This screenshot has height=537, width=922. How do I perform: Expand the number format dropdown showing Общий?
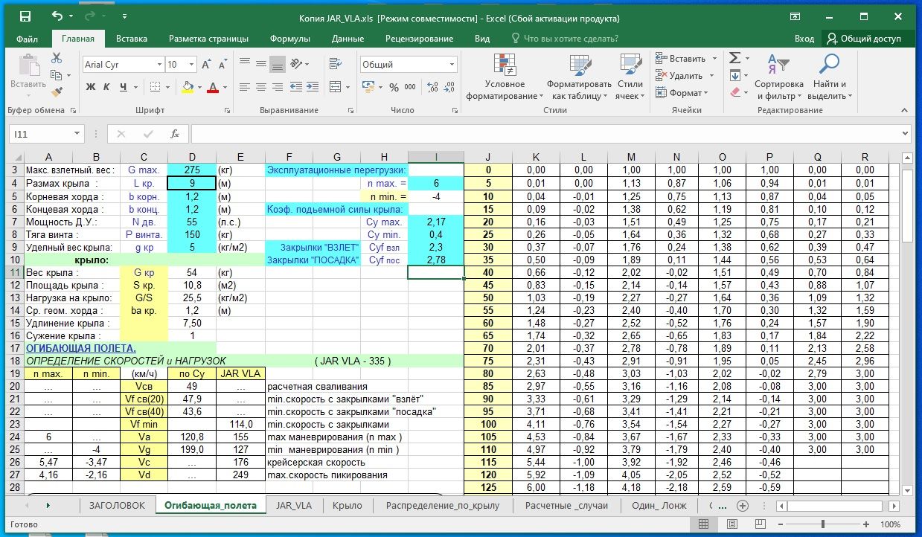coord(451,65)
